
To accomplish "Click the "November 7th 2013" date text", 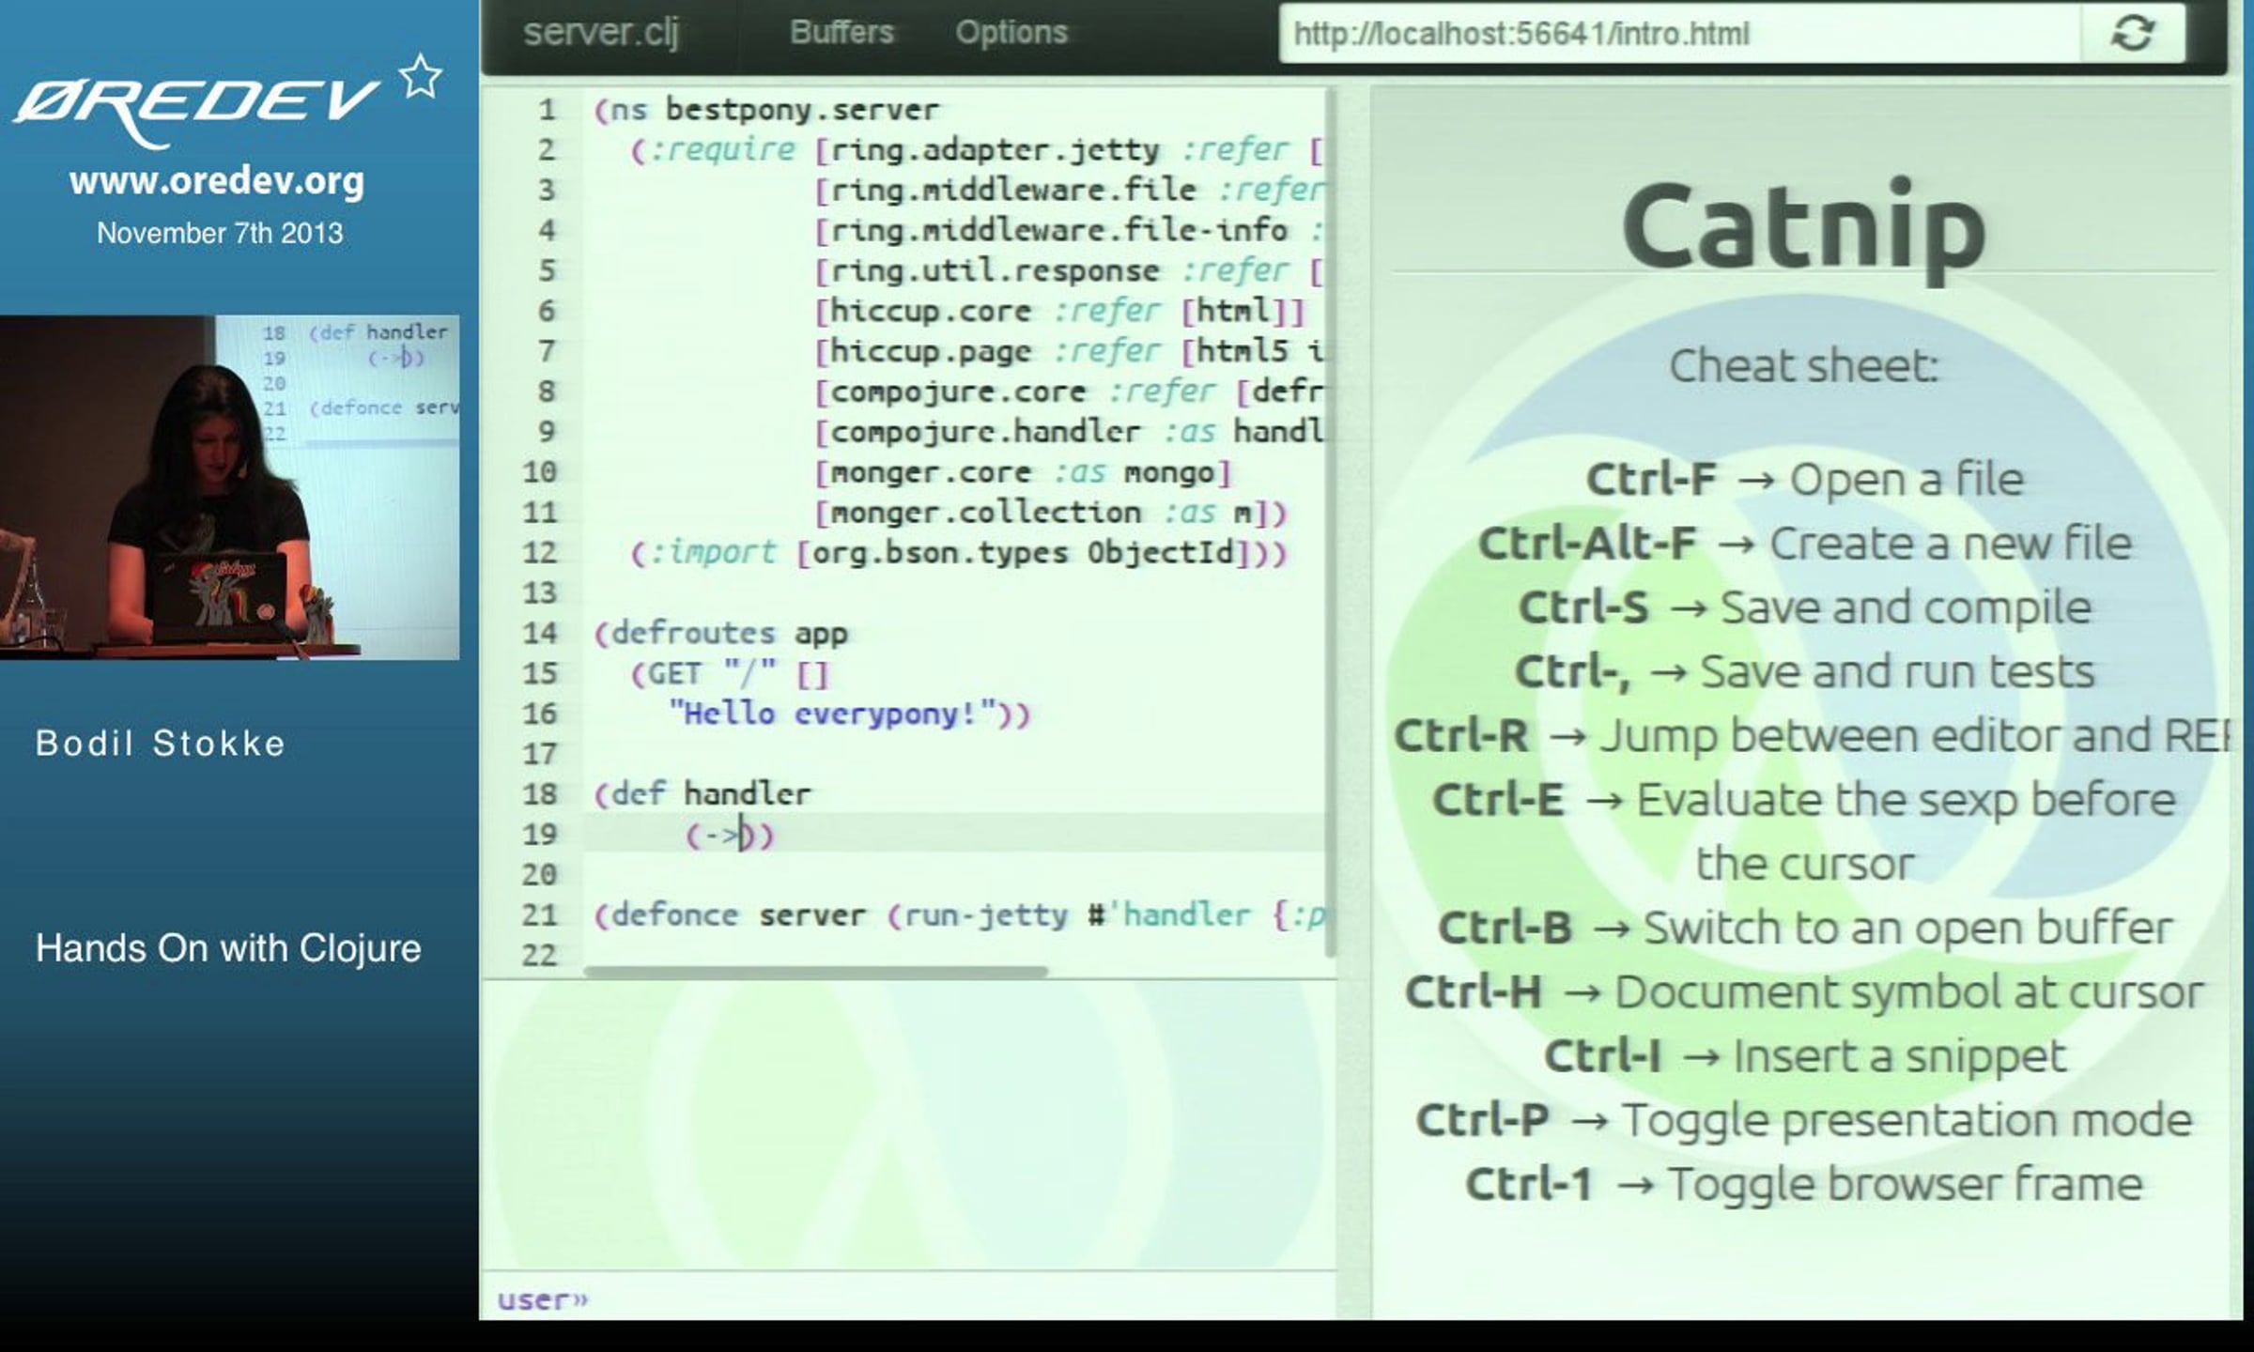I will pyautogui.click(x=220, y=233).
